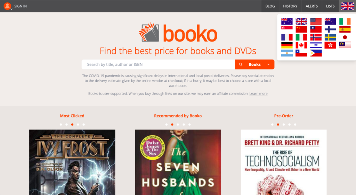The height and width of the screenshot is (195, 356).
Task: Select the Australia flag in region list
Action: pyautogui.click(x=287, y=21)
